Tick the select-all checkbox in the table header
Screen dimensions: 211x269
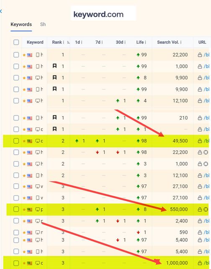[16, 42]
